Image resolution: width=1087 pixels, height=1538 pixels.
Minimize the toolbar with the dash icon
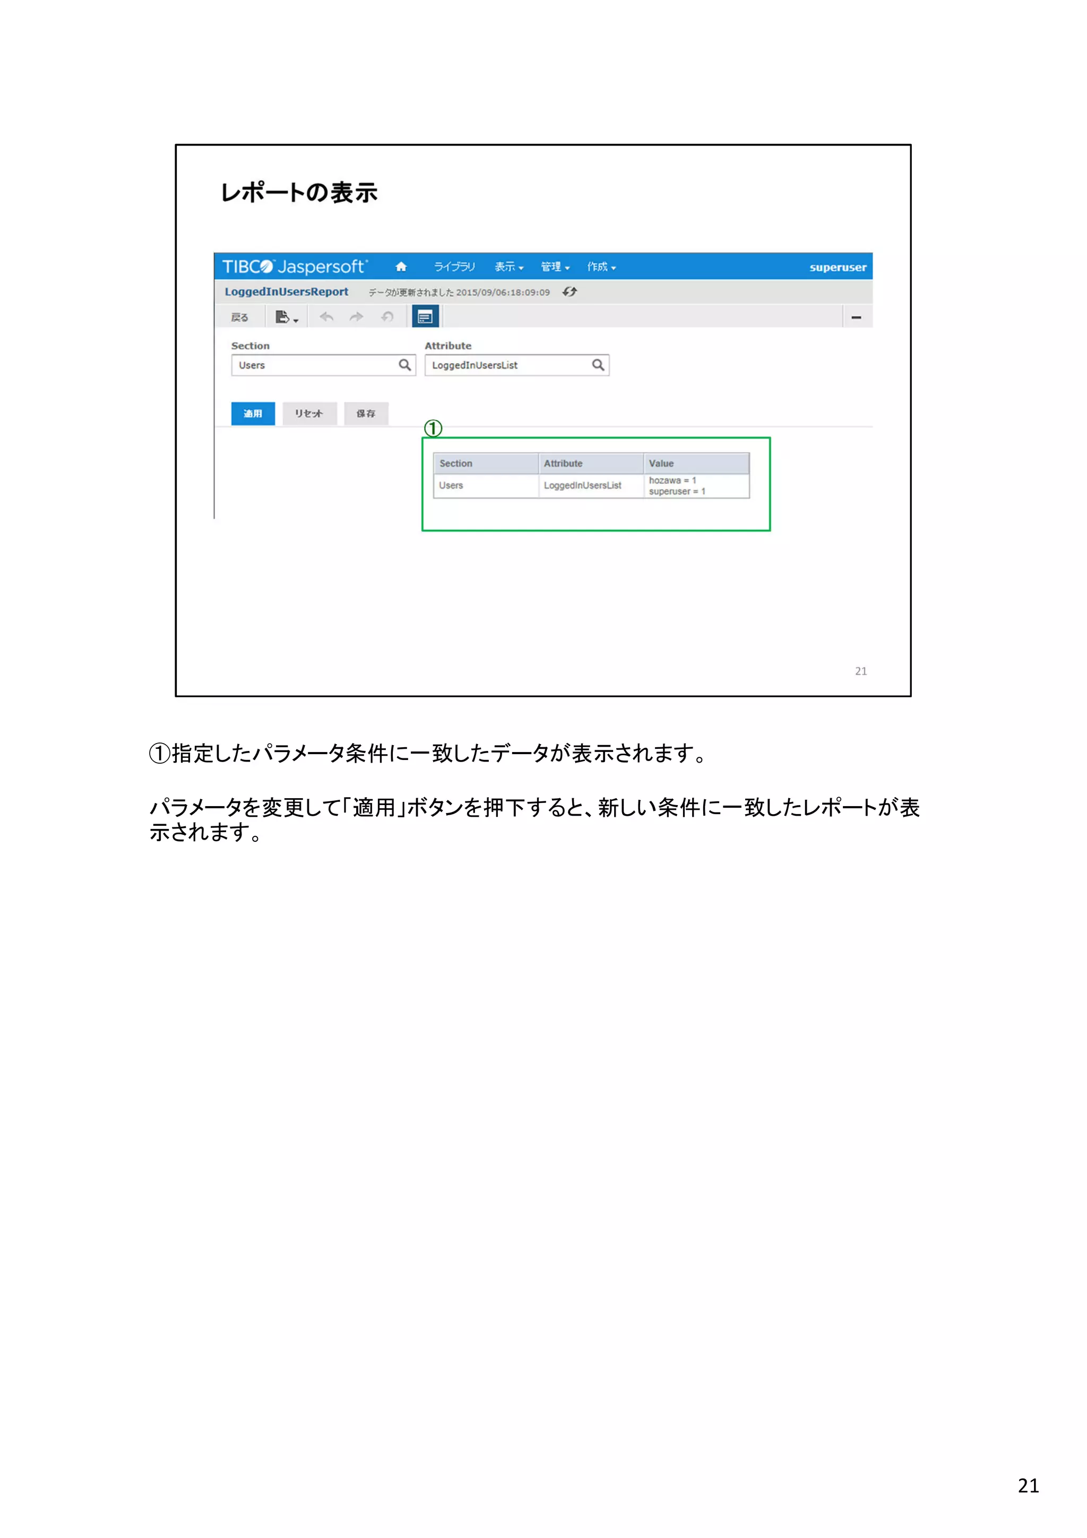point(856,317)
